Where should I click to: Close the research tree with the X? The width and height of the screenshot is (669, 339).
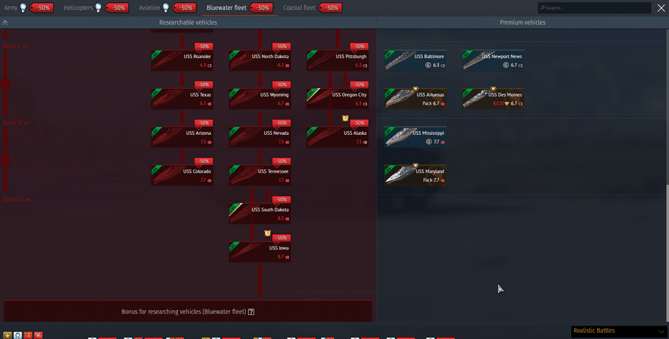point(661,8)
